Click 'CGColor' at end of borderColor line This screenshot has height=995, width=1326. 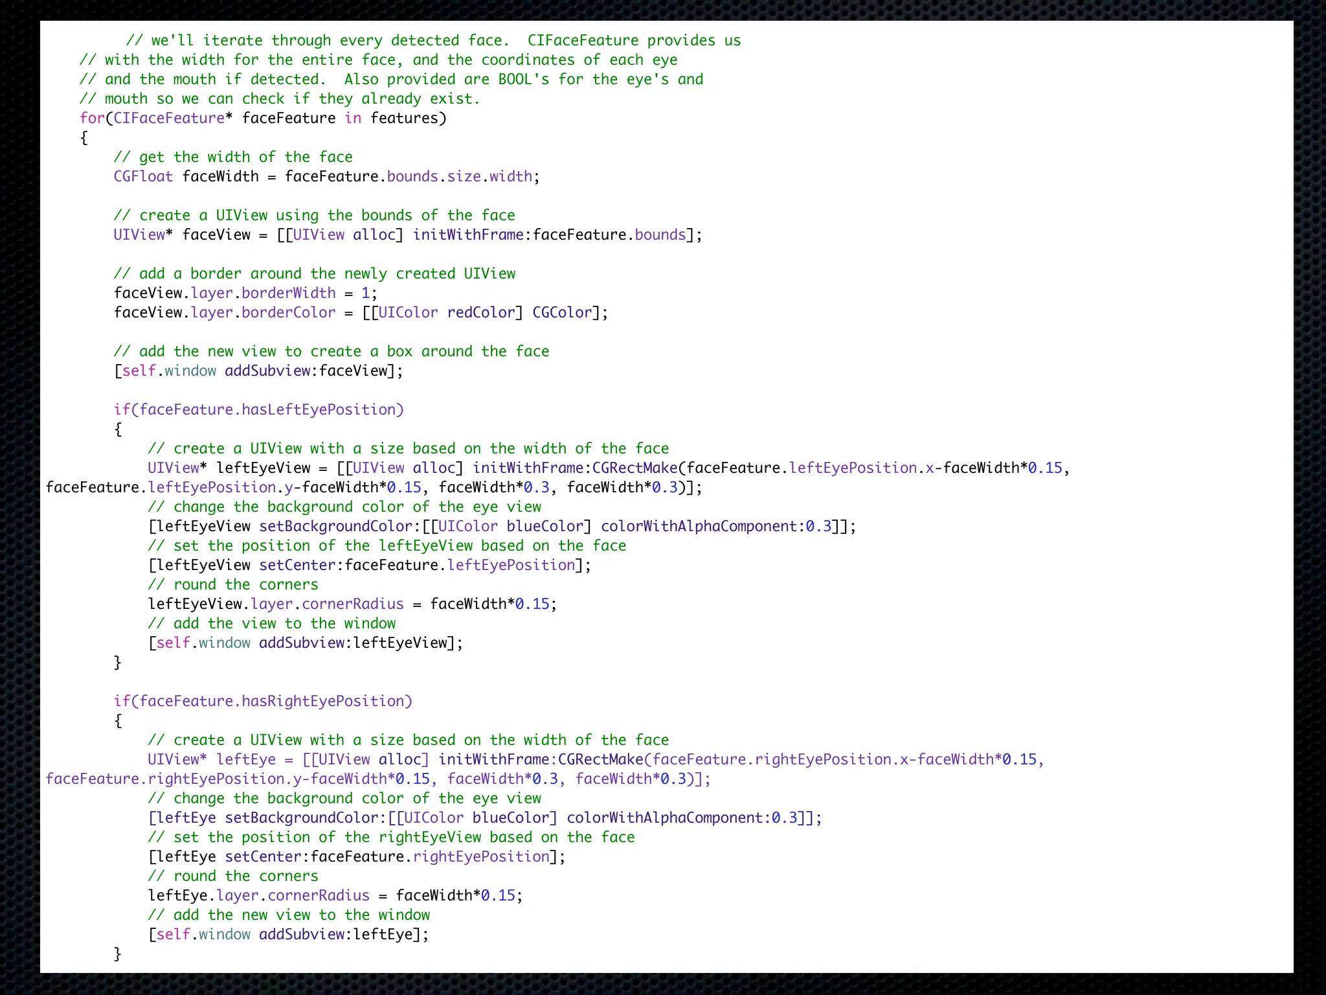click(x=562, y=312)
